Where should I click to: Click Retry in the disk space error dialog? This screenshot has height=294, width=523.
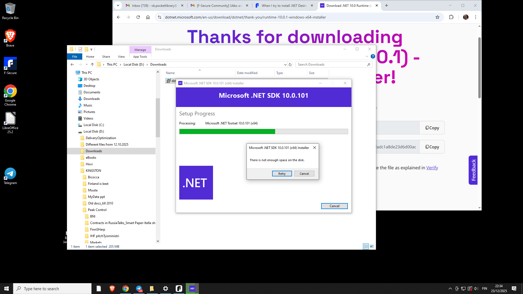click(x=282, y=174)
